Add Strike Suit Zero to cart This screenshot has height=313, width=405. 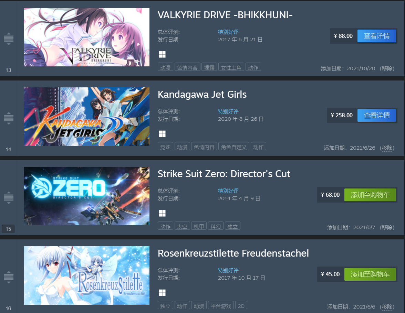(x=370, y=195)
